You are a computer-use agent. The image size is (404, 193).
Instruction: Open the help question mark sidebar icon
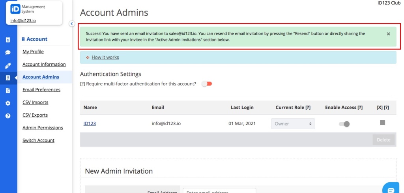point(8,116)
